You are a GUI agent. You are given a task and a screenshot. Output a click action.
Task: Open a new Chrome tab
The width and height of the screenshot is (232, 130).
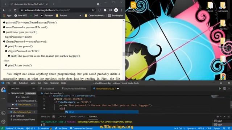53,4
